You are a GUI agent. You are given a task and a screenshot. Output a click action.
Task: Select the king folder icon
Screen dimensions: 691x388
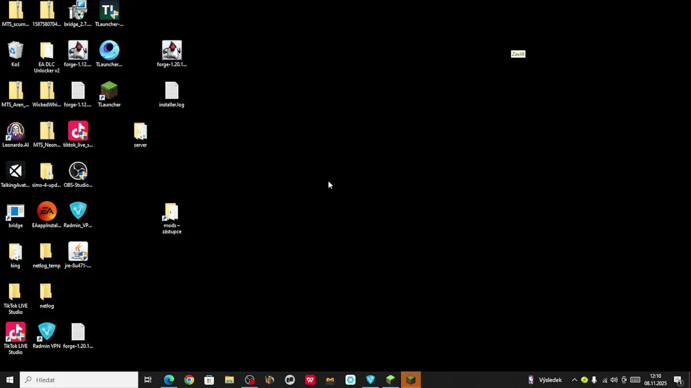[15, 252]
